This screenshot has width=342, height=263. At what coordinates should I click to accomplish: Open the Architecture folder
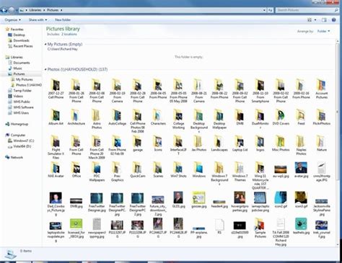pos(76,117)
